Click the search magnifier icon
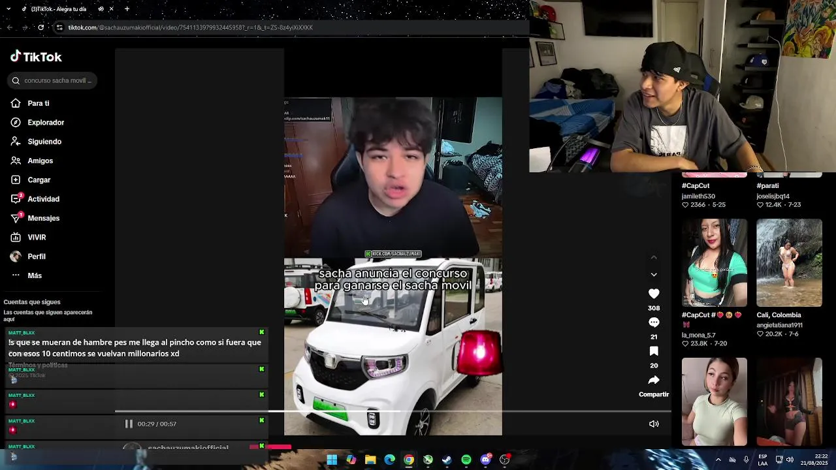This screenshot has height=470, width=836. 16,81
